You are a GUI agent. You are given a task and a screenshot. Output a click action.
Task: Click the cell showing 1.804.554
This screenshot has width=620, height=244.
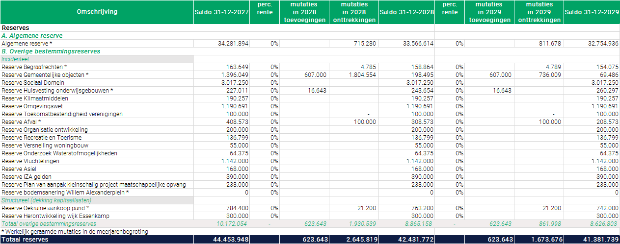point(362,75)
